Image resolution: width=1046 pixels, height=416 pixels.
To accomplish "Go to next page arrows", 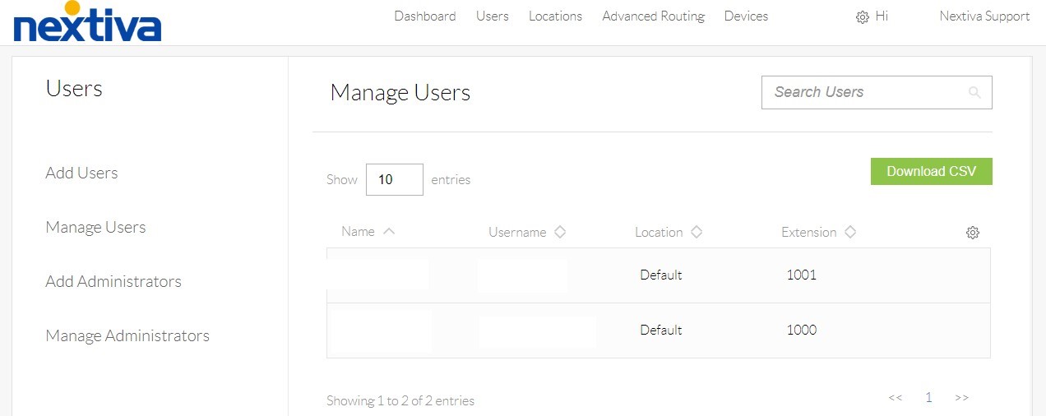I will point(961,398).
